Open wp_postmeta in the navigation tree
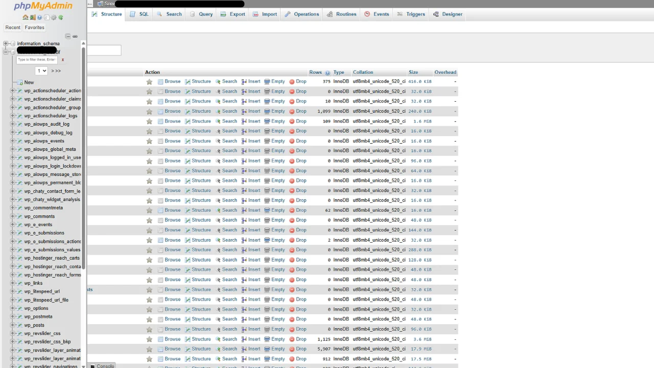This screenshot has width=654, height=368. 38,316
